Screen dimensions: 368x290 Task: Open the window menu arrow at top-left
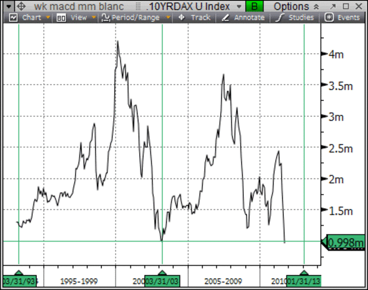tap(9, 7)
